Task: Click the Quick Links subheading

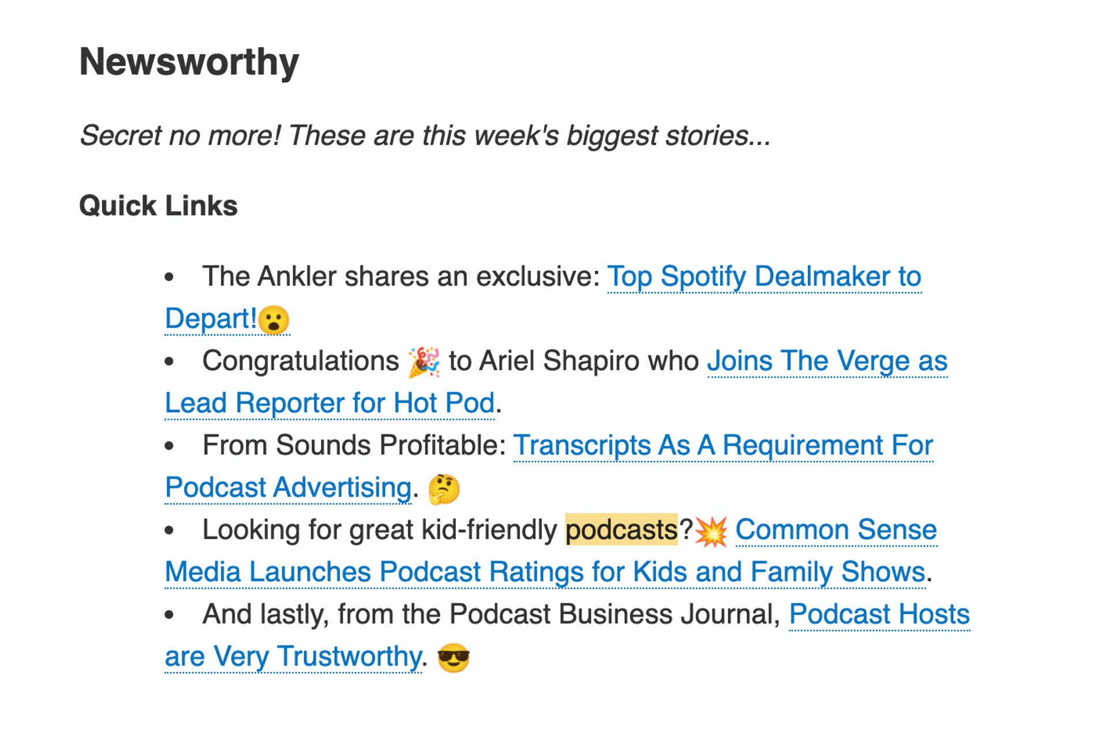Action: pos(158,206)
